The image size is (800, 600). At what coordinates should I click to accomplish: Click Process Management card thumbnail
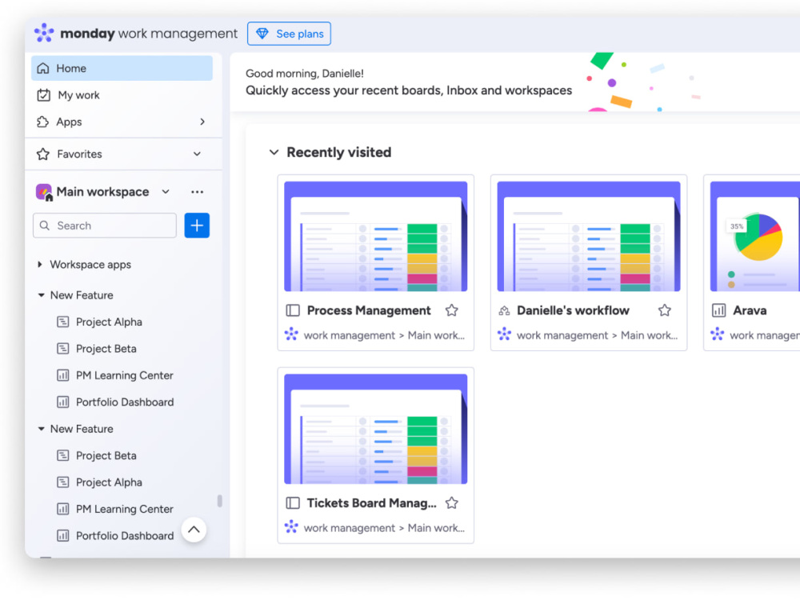pos(375,236)
